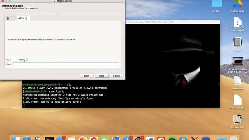Click Next in the Stream Output wizard
249x140 pixels.
(102, 76)
